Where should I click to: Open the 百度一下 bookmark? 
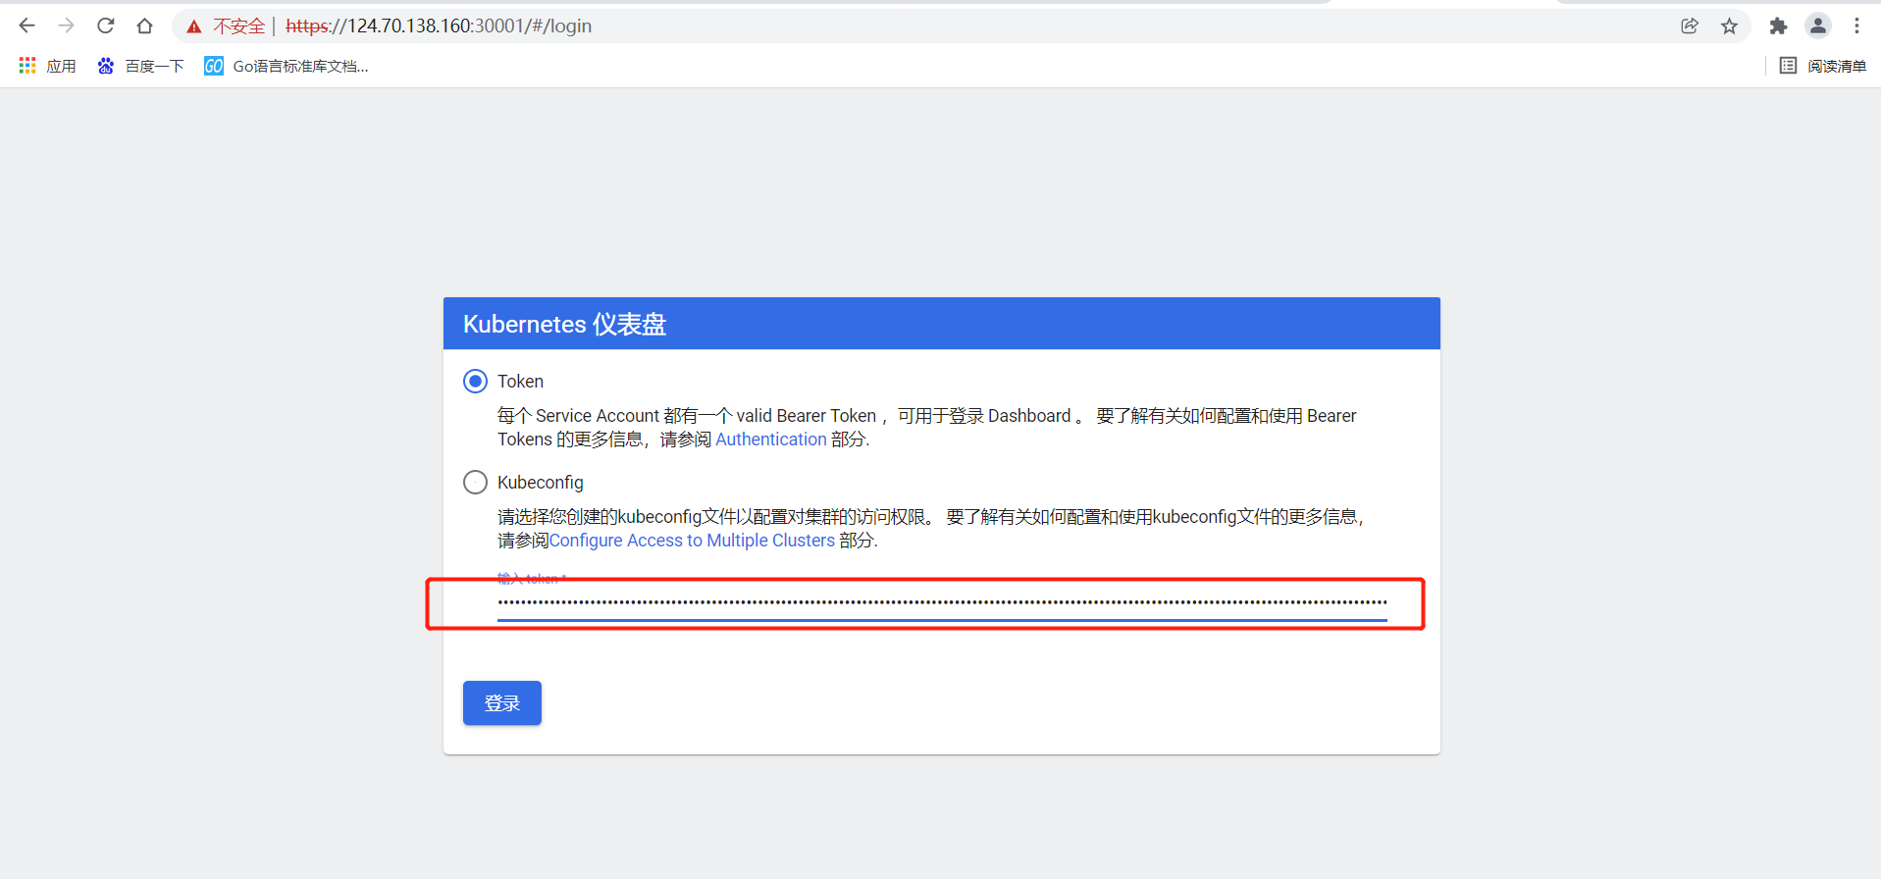click(x=140, y=66)
